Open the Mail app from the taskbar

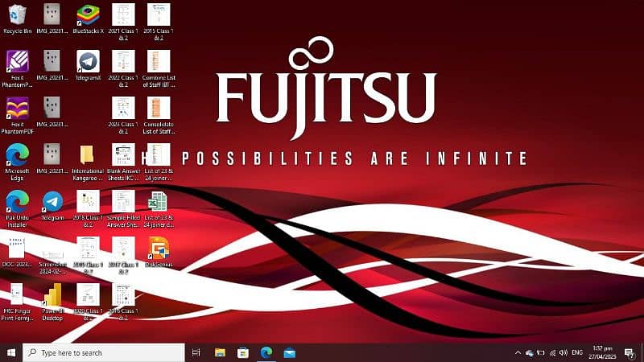click(290, 352)
